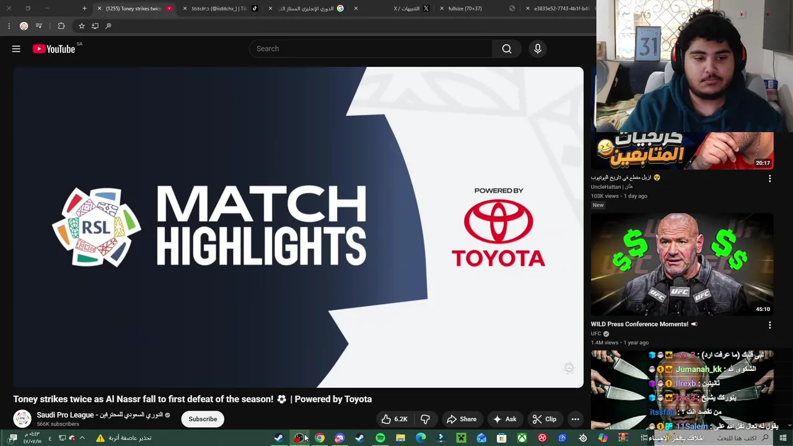The image size is (793, 446).
Task: Open options menu for UFC video
Action: [769, 325]
